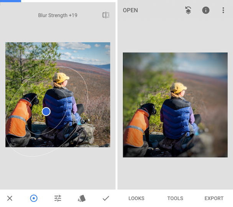Cancel the lens blur edit
Image resolution: width=233 pixels, height=207 pixels.
point(10,198)
